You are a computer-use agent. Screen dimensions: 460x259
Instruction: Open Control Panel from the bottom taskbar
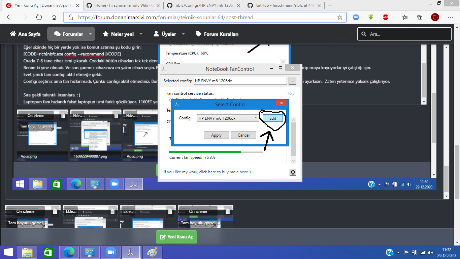[90, 252]
